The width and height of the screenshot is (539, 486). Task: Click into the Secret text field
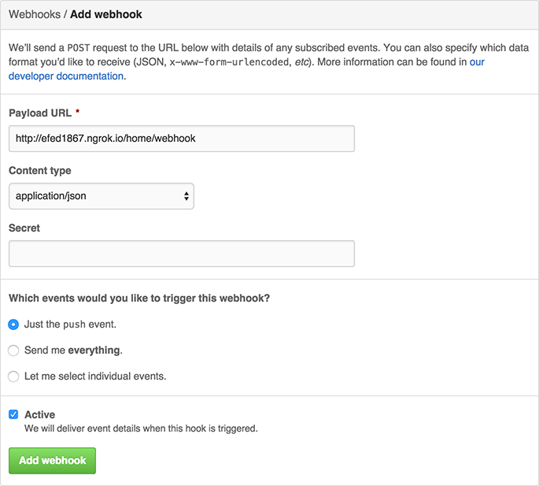pos(182,254)
